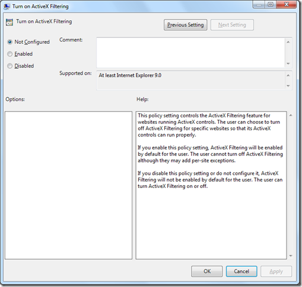Image resolution: width=302 pixels, height=287 pixels.
Task: Dismiss the dialog with Cancel
Action: [x=241, y=271]
